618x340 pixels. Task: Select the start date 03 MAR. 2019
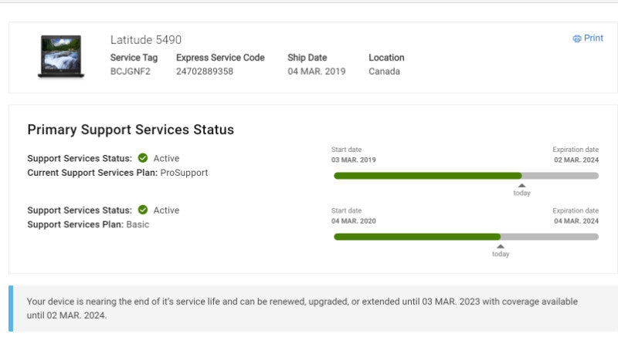point(354,160)
